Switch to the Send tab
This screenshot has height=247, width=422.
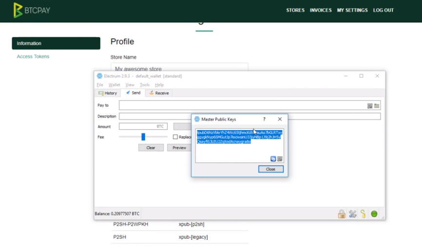tap(133, 93)
